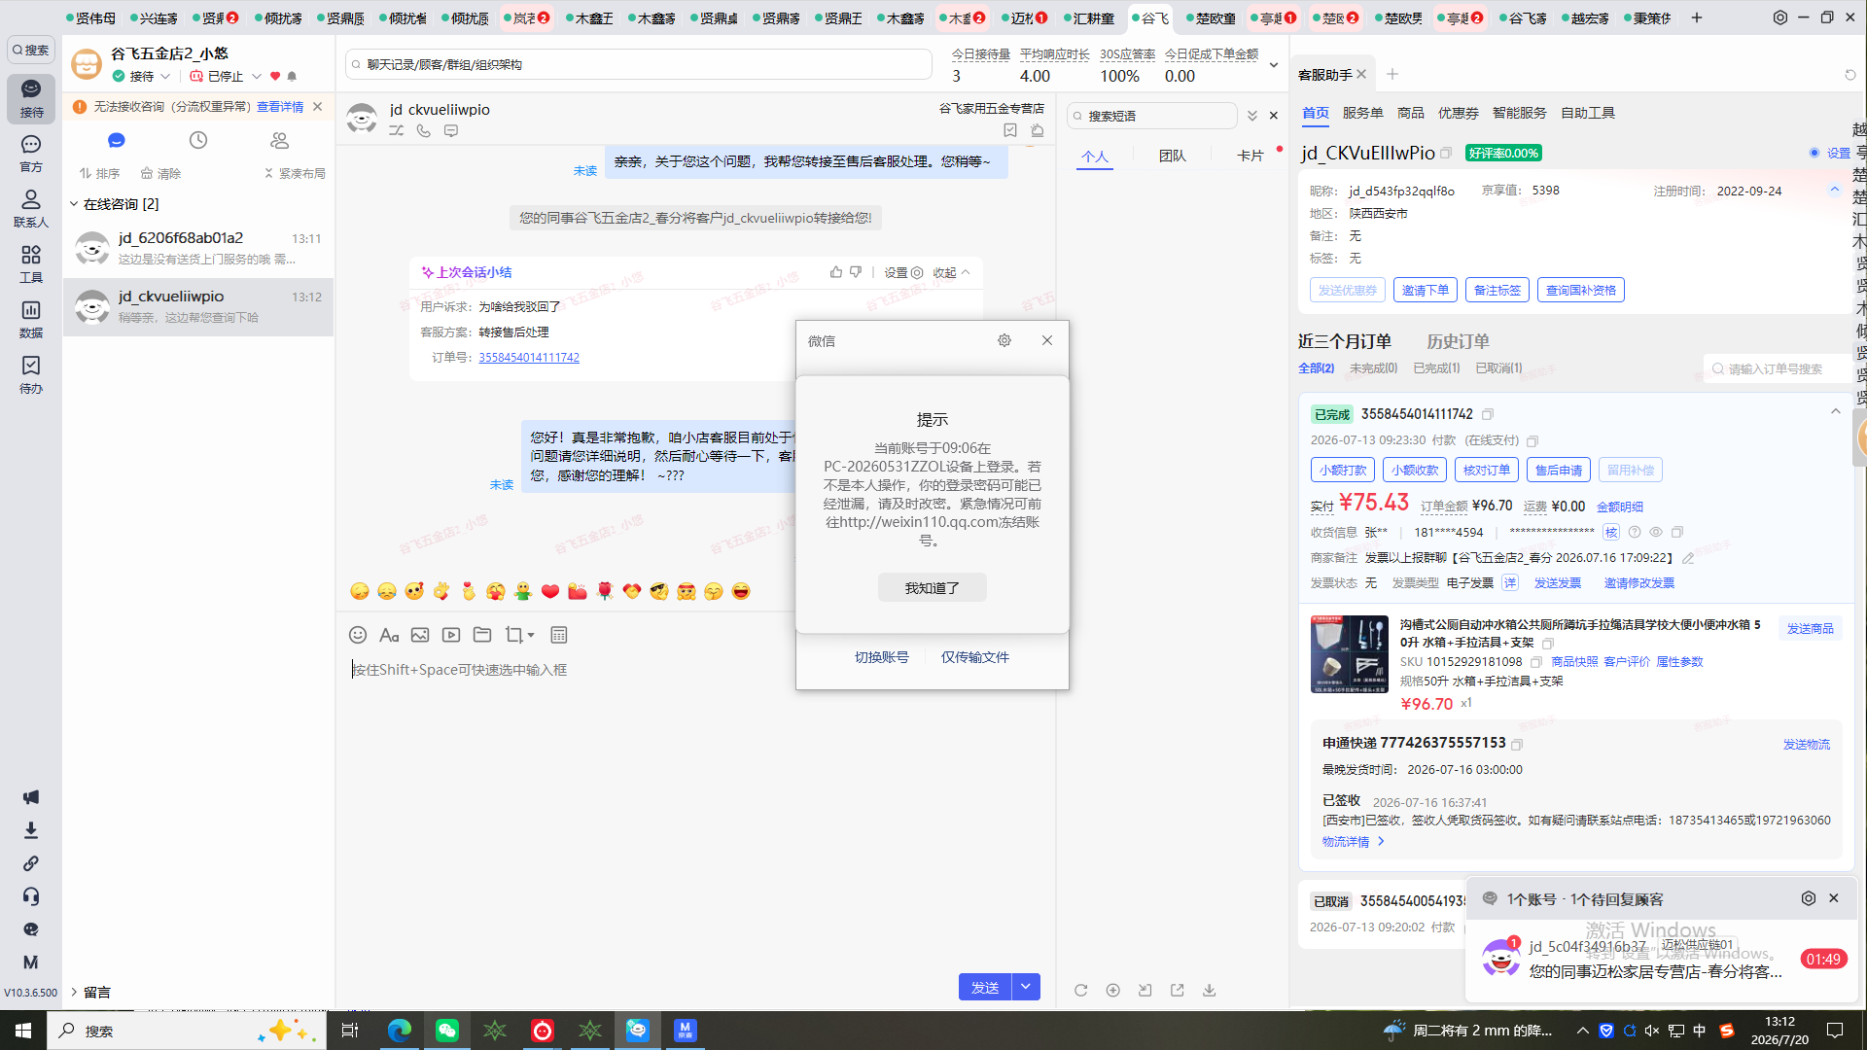The height and width of the screenshot is (1050, 1867).
Task: Switch to the 服务单 tab
Action: pos(1363,113)
